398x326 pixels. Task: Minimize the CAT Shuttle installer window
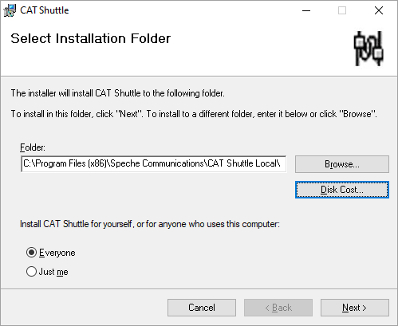(x=306, y=10)
